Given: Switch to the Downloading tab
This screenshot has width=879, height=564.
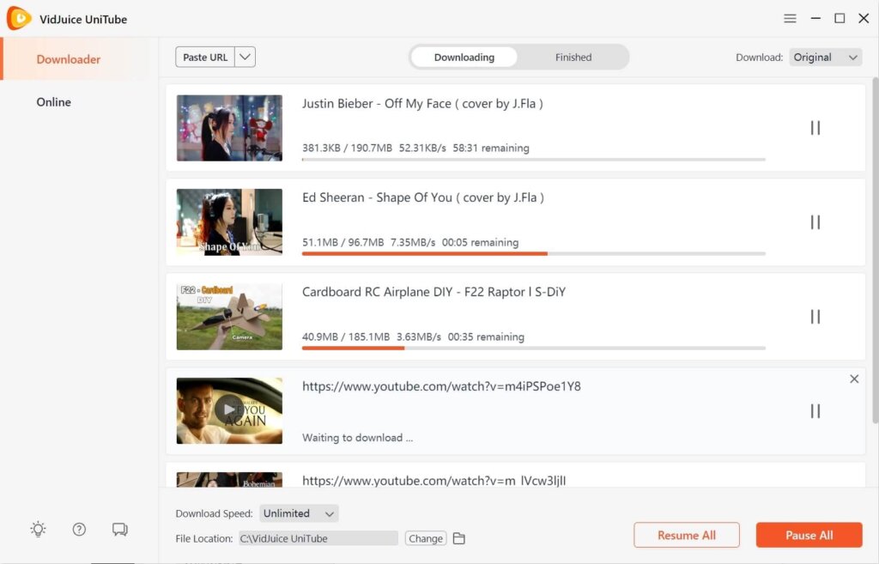Looking at the screenshot, I should [x=464, y=58].
